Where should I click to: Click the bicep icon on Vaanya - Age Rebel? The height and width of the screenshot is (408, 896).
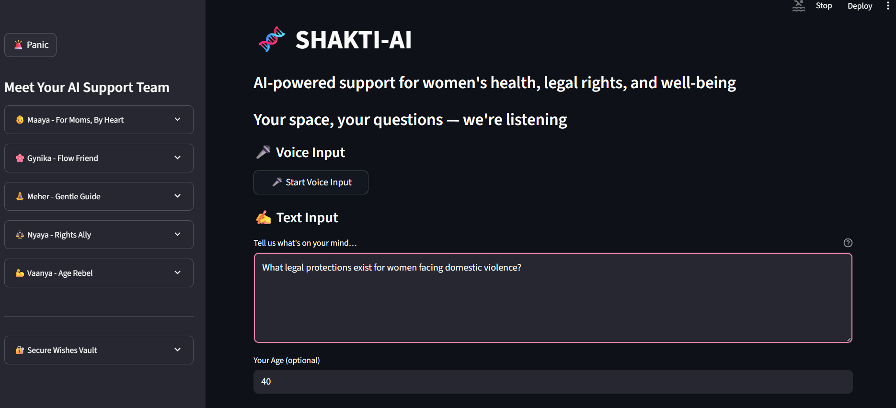[x=20, y=272]
